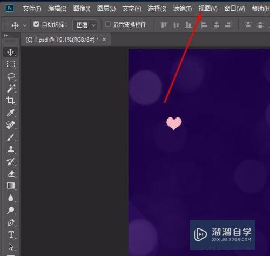Select the Spot Healing Brush tool
The image size is (270, 256).
pyautogui.click(x=11, y=125)
